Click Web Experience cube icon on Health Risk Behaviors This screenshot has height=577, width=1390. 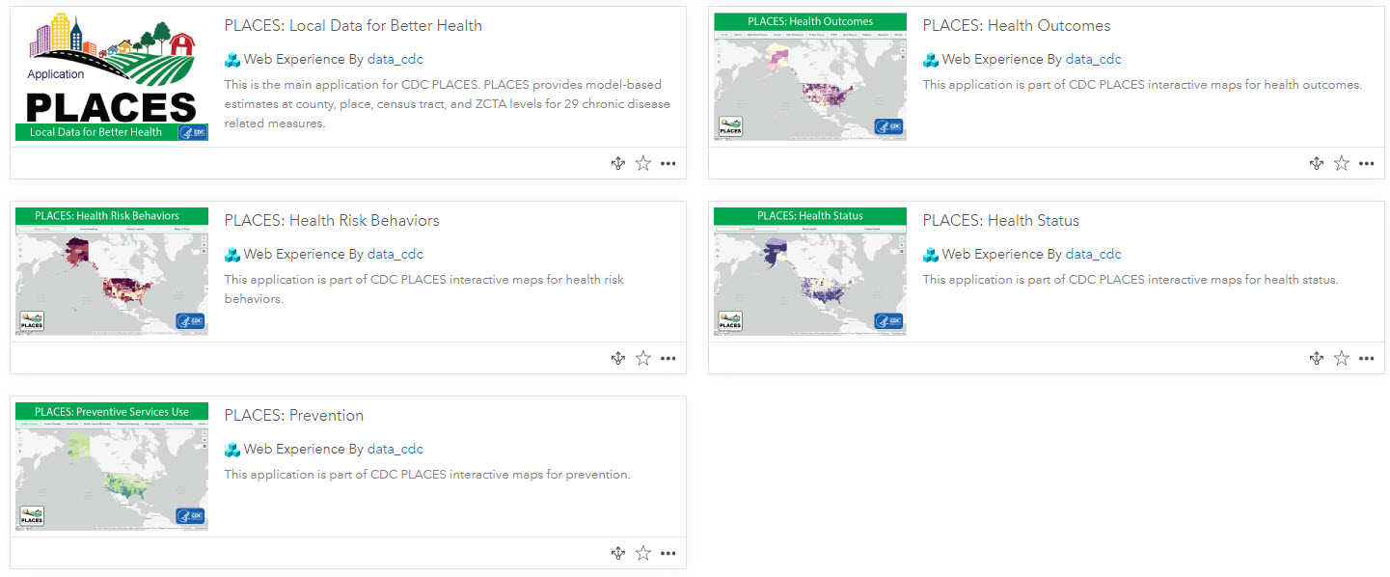coord(232,255)
